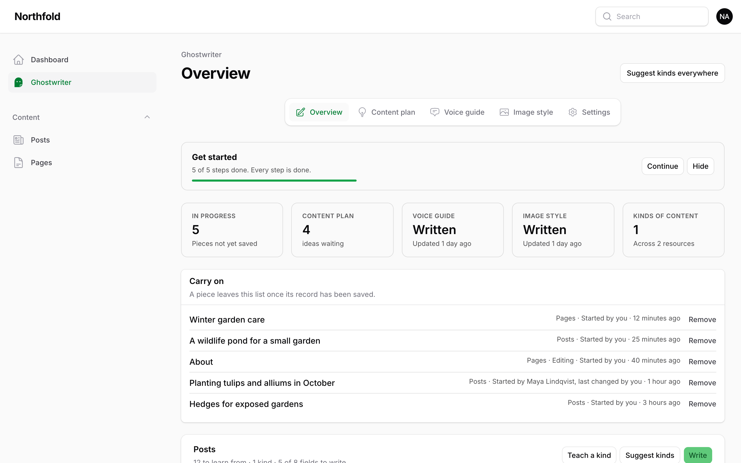
Task: Click the Dashboard home icon
Action: coord(18,60)
